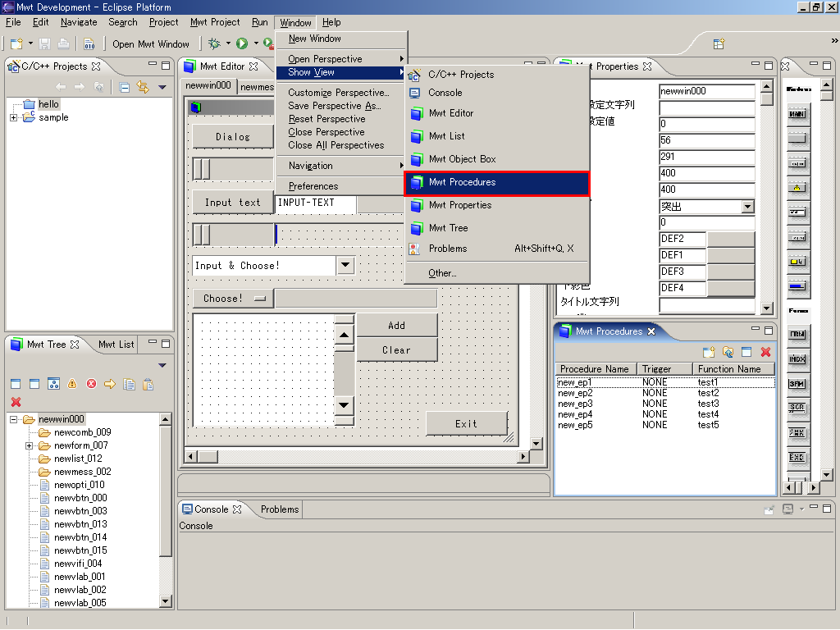Expand the sample project tree node
Screen dimensions: 840x630
click(13, 118)
